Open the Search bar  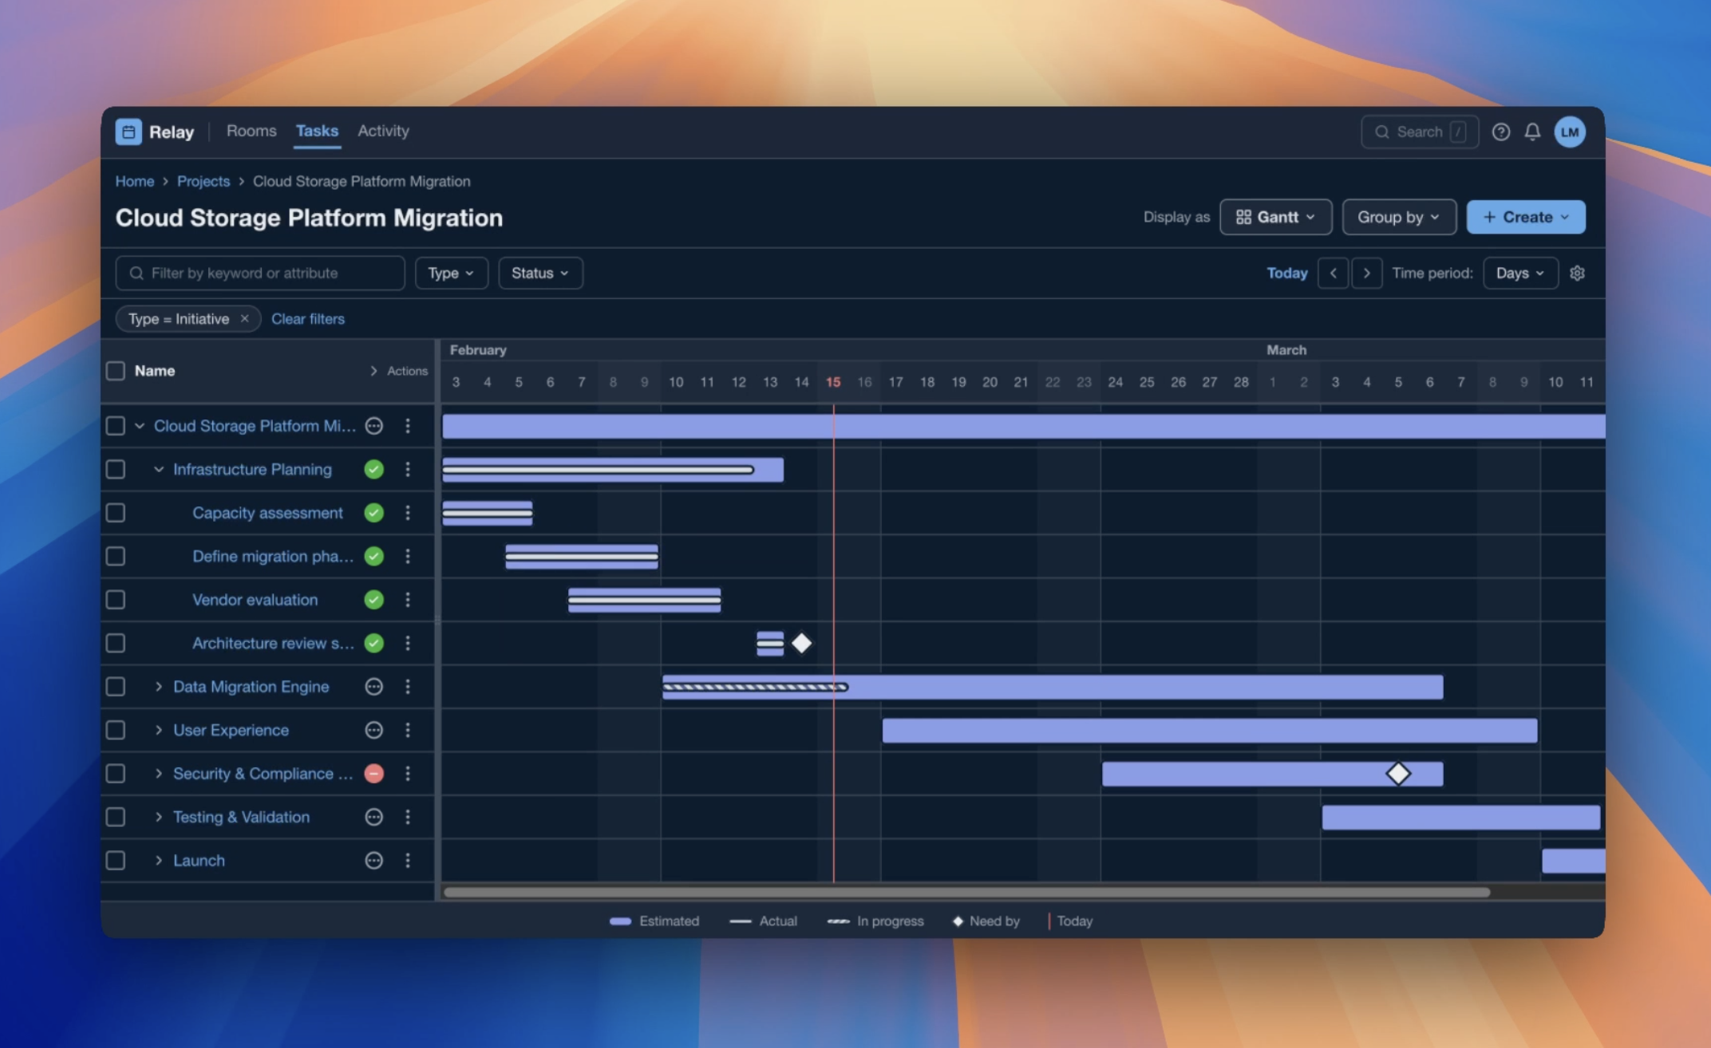tap(1419, 132)
